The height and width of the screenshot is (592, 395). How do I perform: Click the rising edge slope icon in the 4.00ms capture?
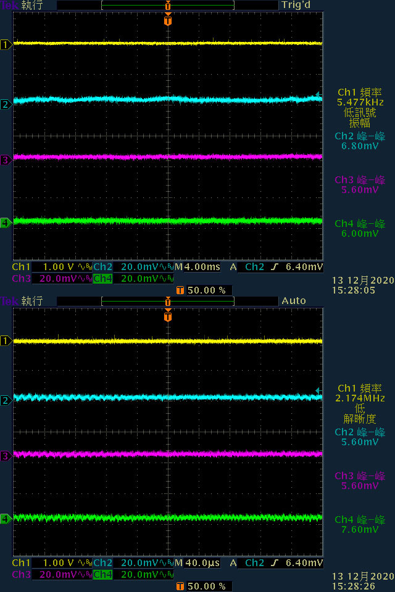(275, 267)
